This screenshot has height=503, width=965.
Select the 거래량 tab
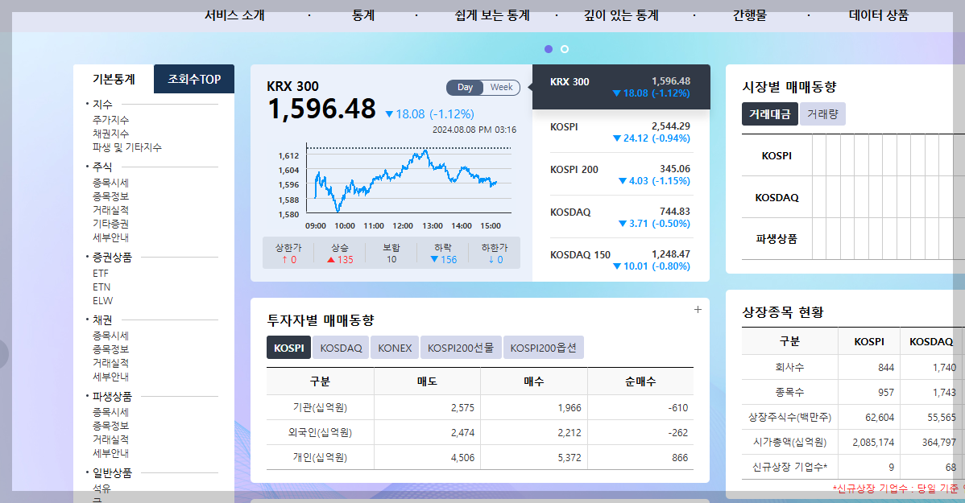pos(822,113)
